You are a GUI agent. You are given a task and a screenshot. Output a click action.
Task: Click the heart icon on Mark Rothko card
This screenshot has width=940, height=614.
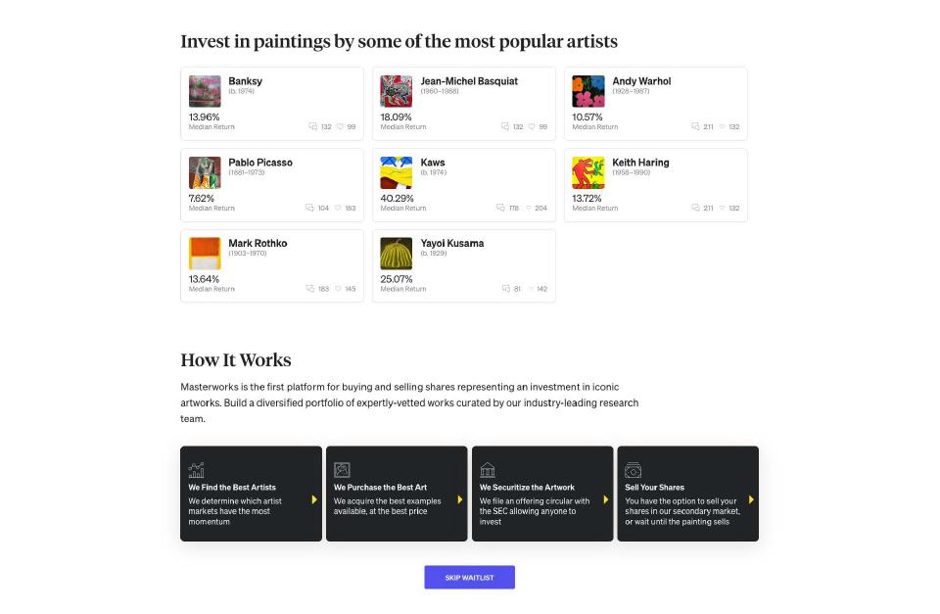[x=338, y=289]
